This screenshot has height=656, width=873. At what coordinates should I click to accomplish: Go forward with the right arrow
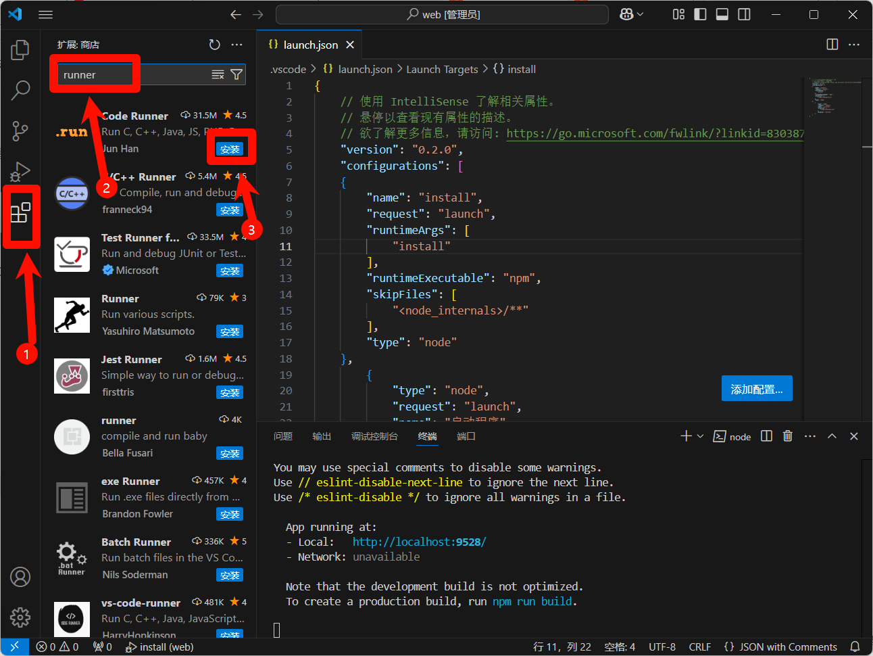[258, 14]
